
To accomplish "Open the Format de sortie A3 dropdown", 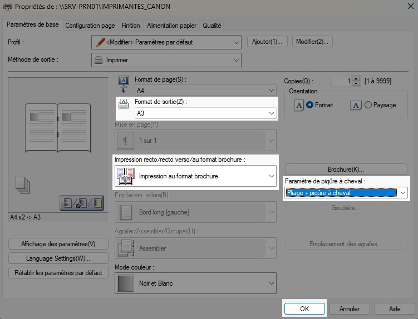I will 204,113.
